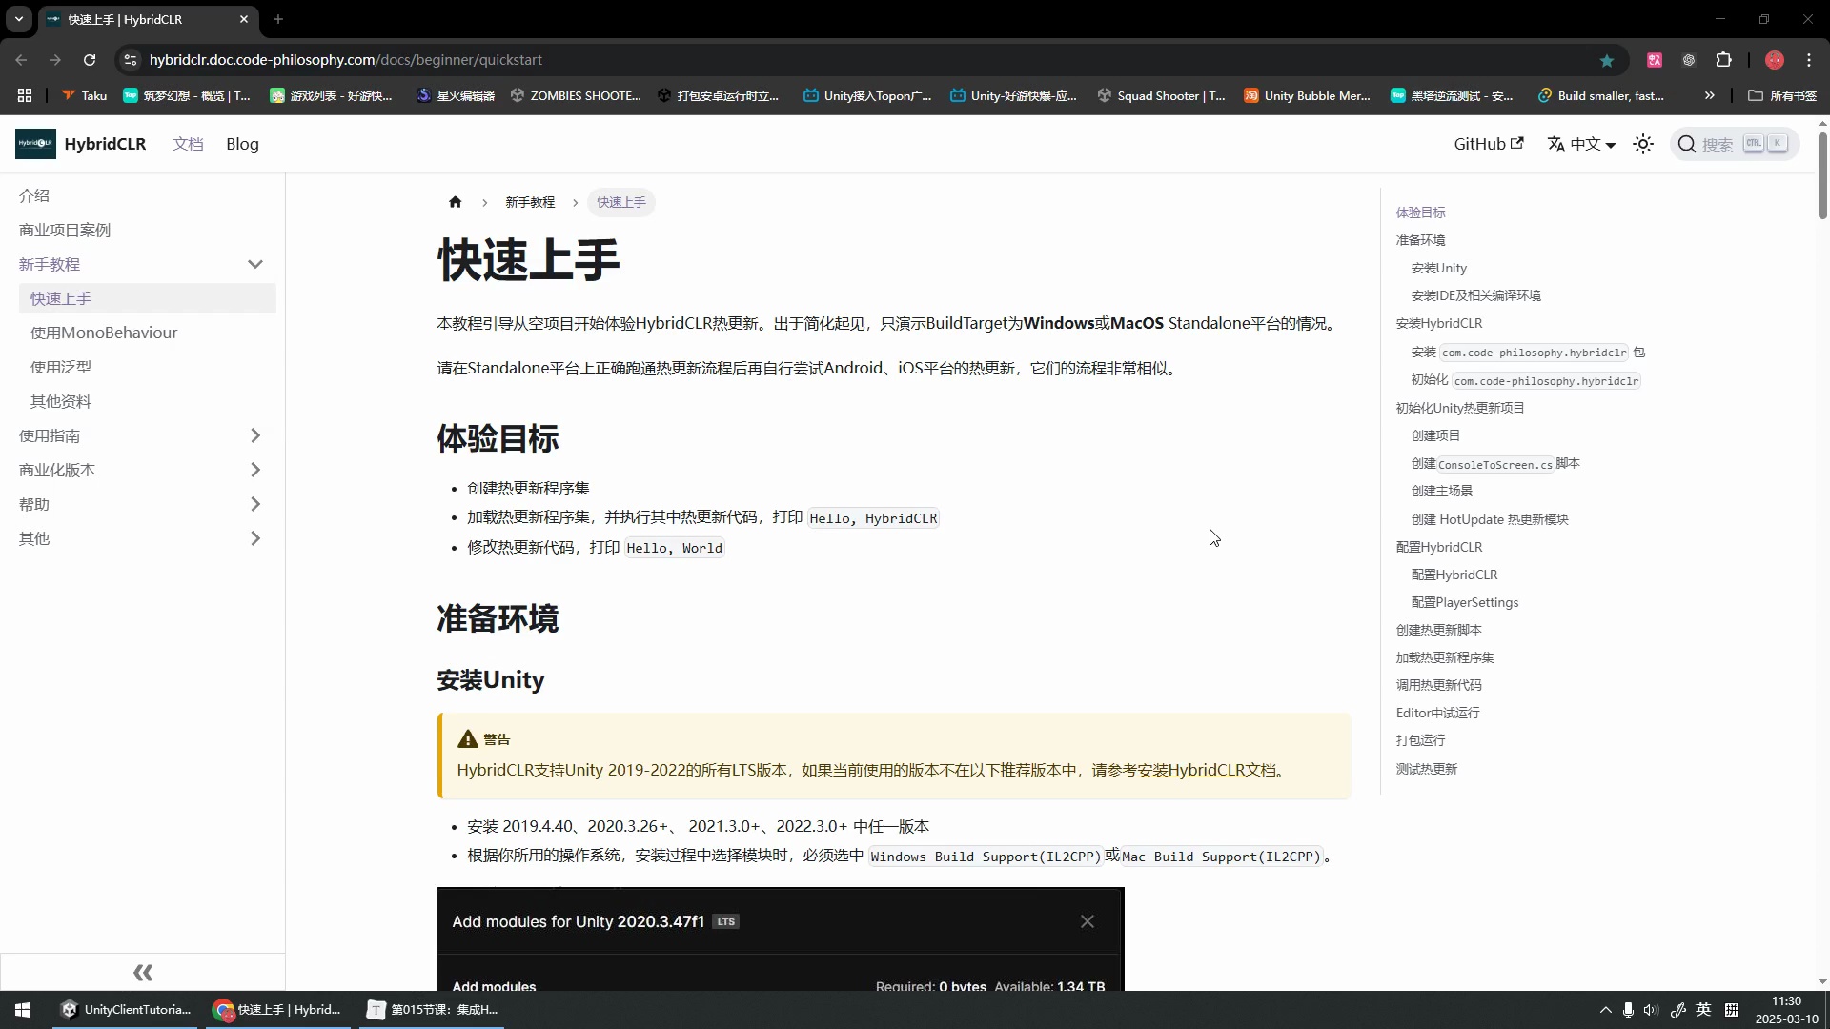Open the Chrome extensions puzzle icon
Screen dimensions: 1830x1029
[x=1724, y=59]
